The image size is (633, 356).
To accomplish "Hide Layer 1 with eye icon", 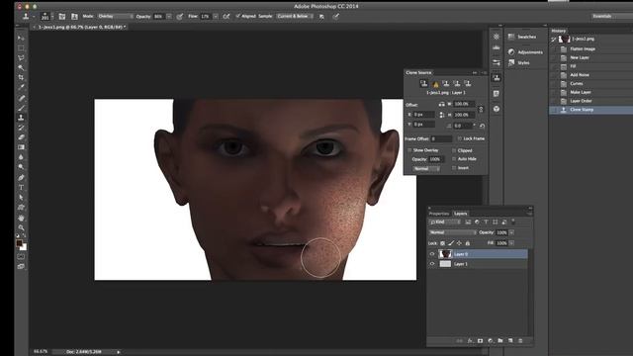I will [432, 264].
